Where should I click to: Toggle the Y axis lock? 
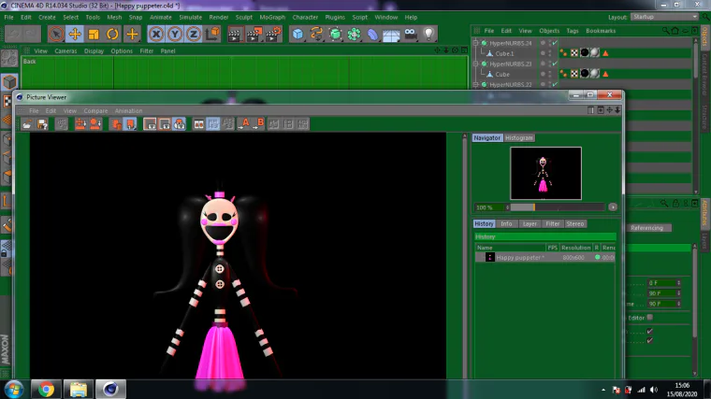(175, 34)
